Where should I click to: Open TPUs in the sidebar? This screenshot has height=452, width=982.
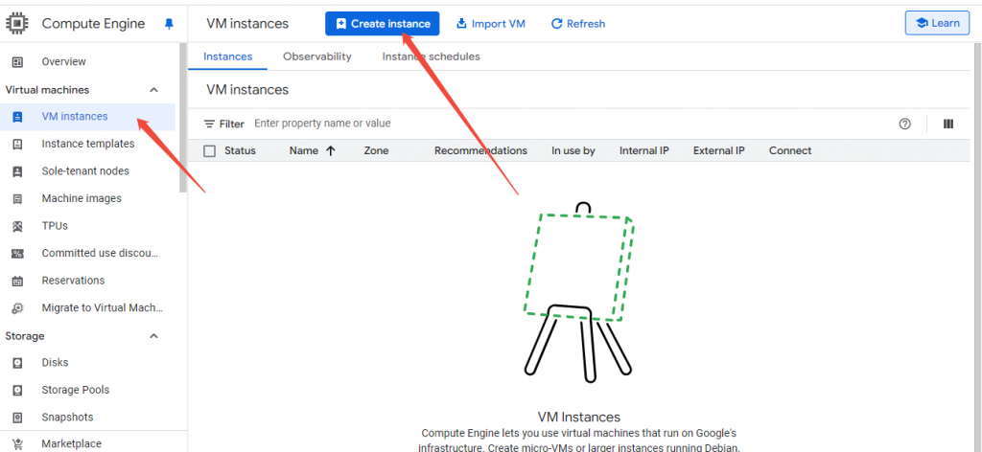(x=55, y=226)
